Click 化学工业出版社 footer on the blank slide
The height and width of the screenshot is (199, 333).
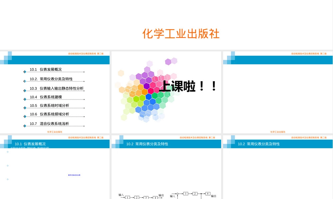click(x=278, y=132)
